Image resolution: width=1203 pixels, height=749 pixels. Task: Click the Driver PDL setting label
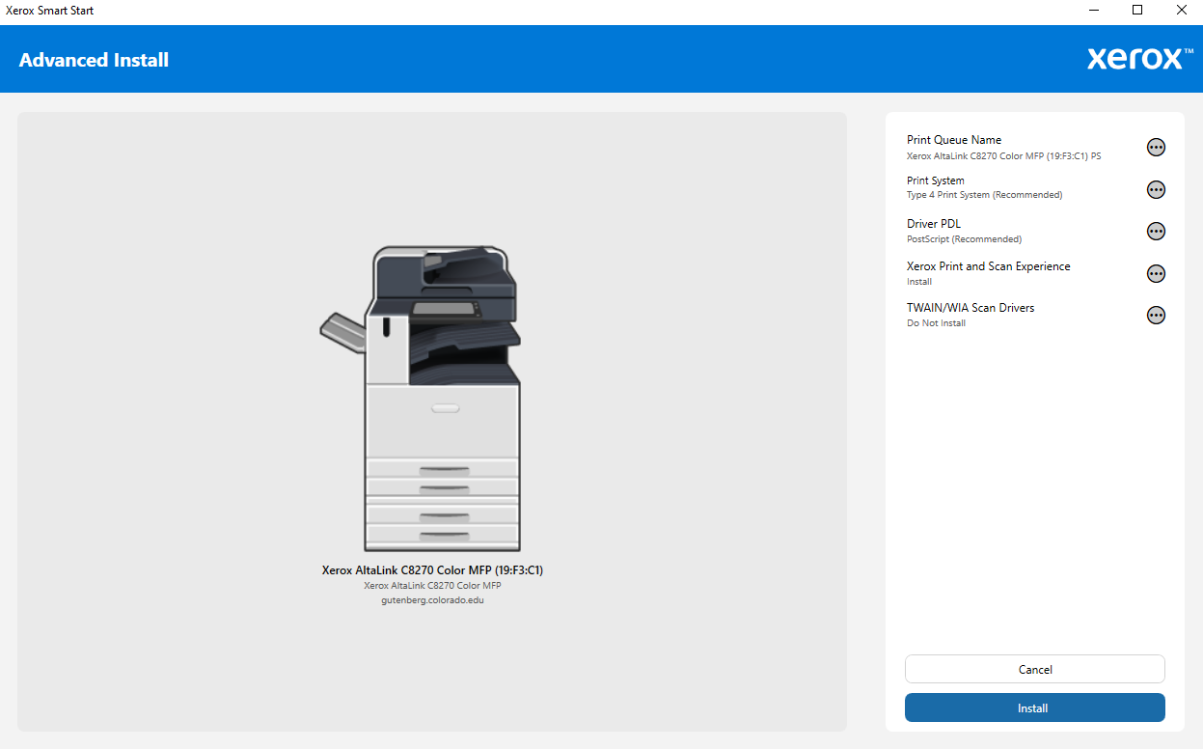(x=933, y=224)
